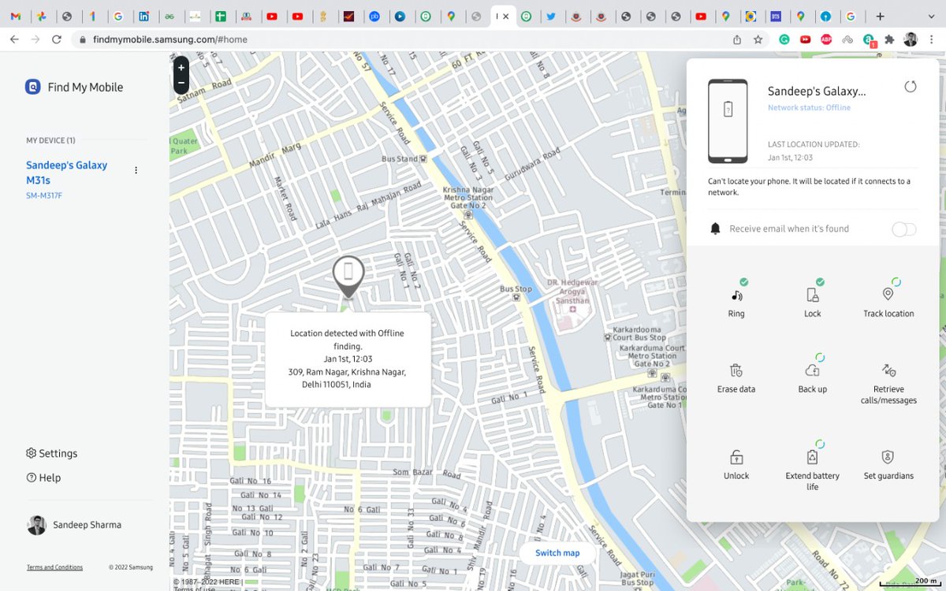Open Help in the left sidebar

(43, 478)
